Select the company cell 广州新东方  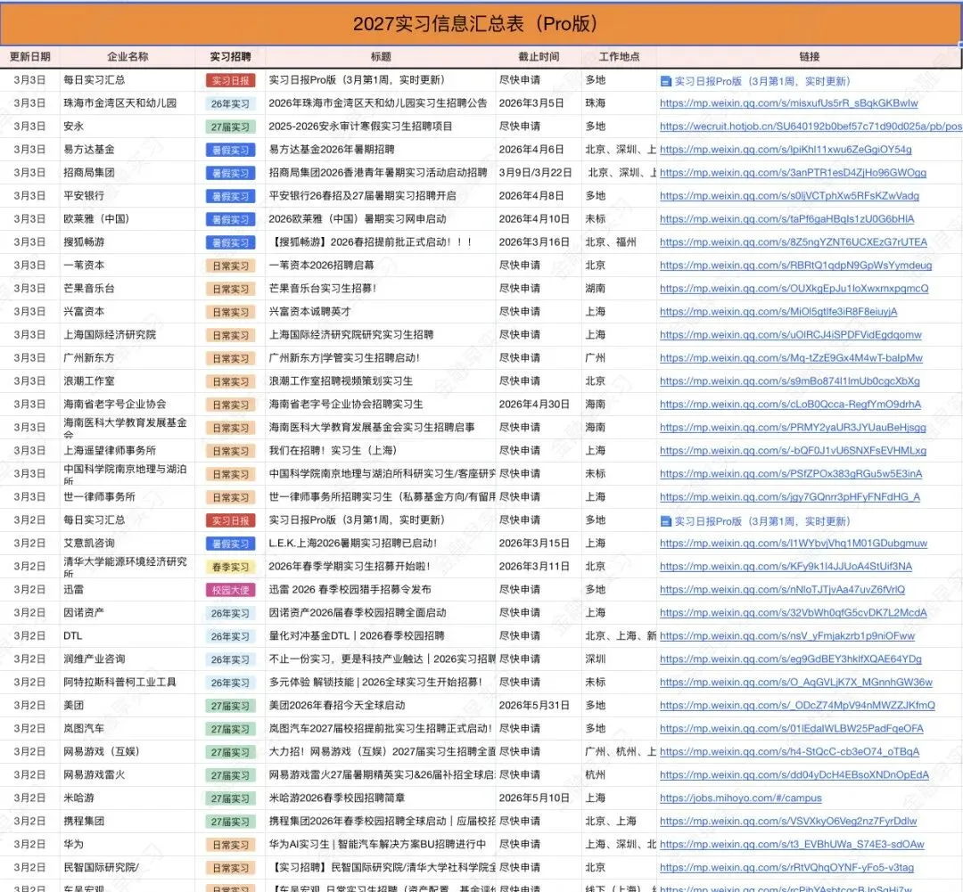pyautogui.click(x=128, y=358)
